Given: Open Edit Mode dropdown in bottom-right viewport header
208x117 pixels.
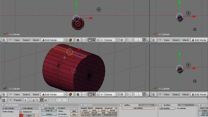Looking at the screenshot, I should pos(199,94).
